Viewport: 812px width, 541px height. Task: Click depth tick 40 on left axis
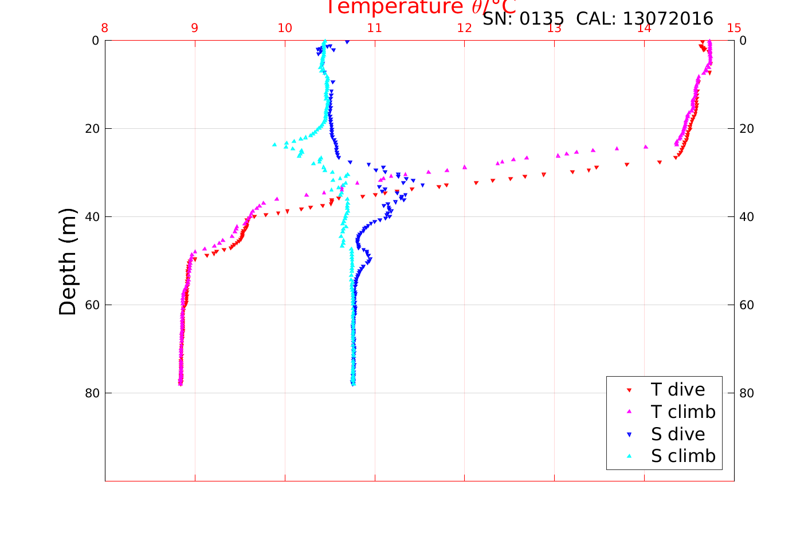[93, 217]
